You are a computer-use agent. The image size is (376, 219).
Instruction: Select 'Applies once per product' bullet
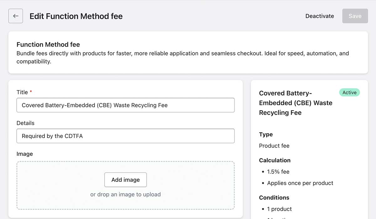tap(300, 183)
